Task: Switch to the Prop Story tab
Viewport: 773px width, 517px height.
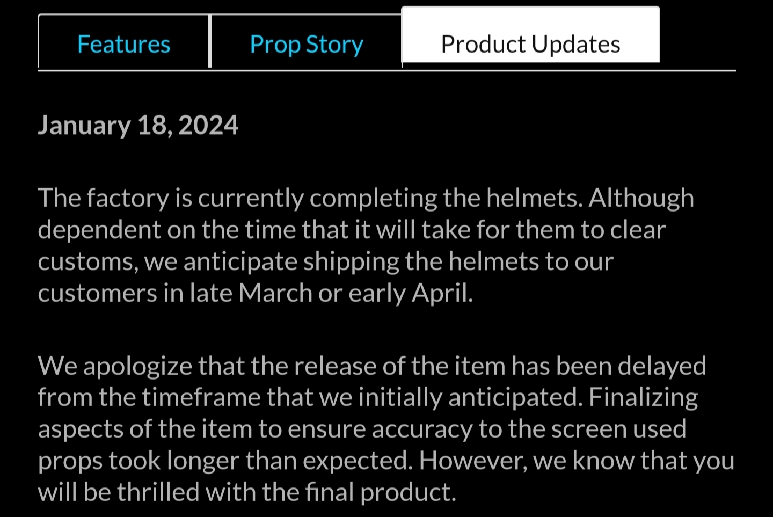Action: click(x=307, y=42)
